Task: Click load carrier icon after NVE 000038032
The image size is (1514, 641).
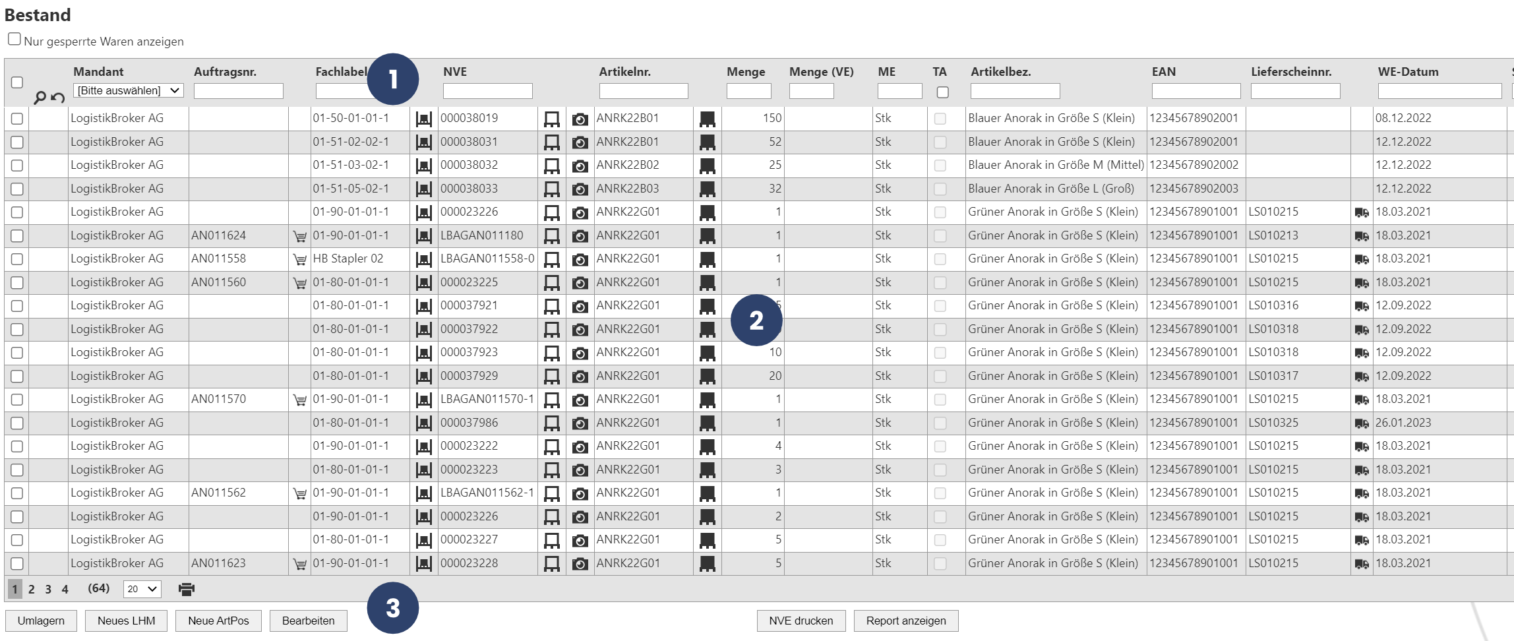Action: [x=551, y=166]
